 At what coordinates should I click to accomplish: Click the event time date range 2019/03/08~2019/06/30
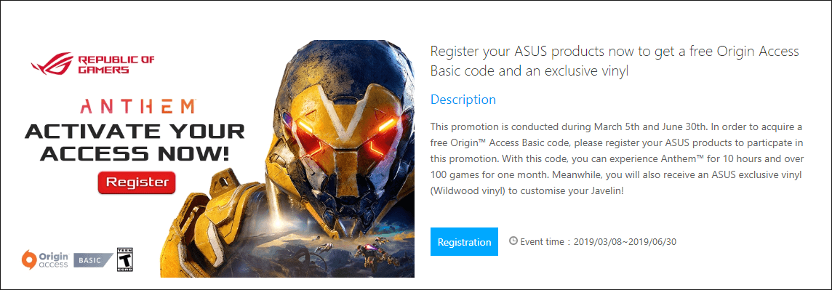coord(625,242)
